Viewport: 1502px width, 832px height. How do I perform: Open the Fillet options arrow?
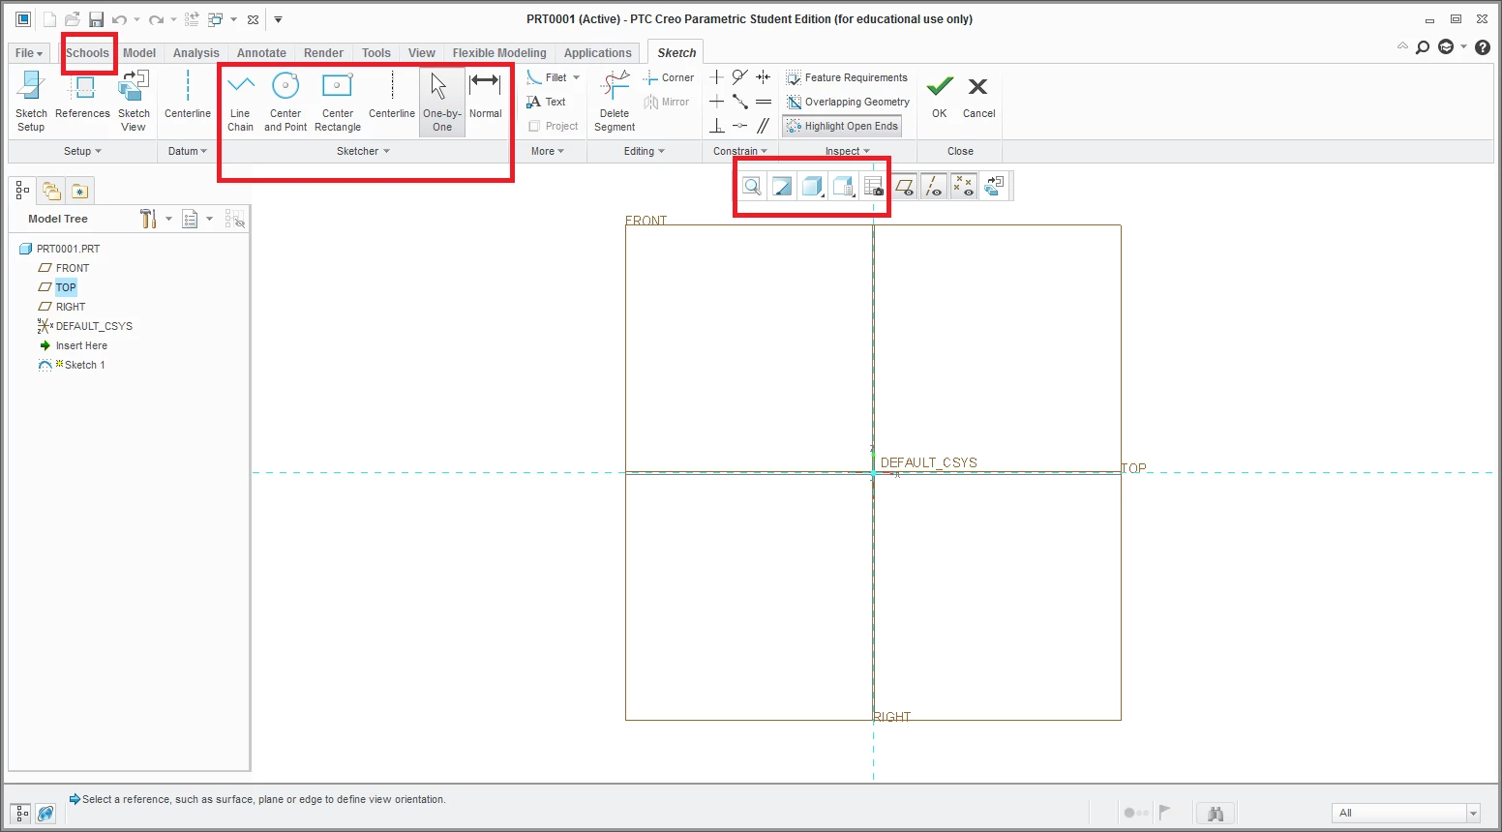pyautogui.click(x=577, y=77)
